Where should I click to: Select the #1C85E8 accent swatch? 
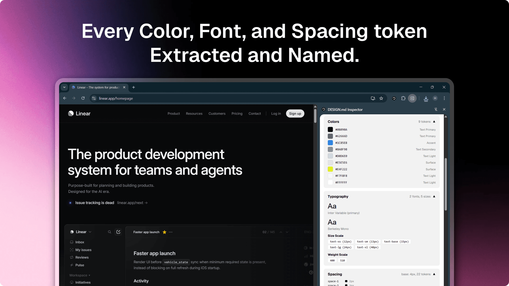330,143
